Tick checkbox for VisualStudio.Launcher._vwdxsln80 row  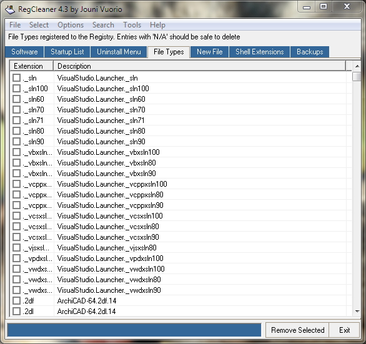[17, 280]
